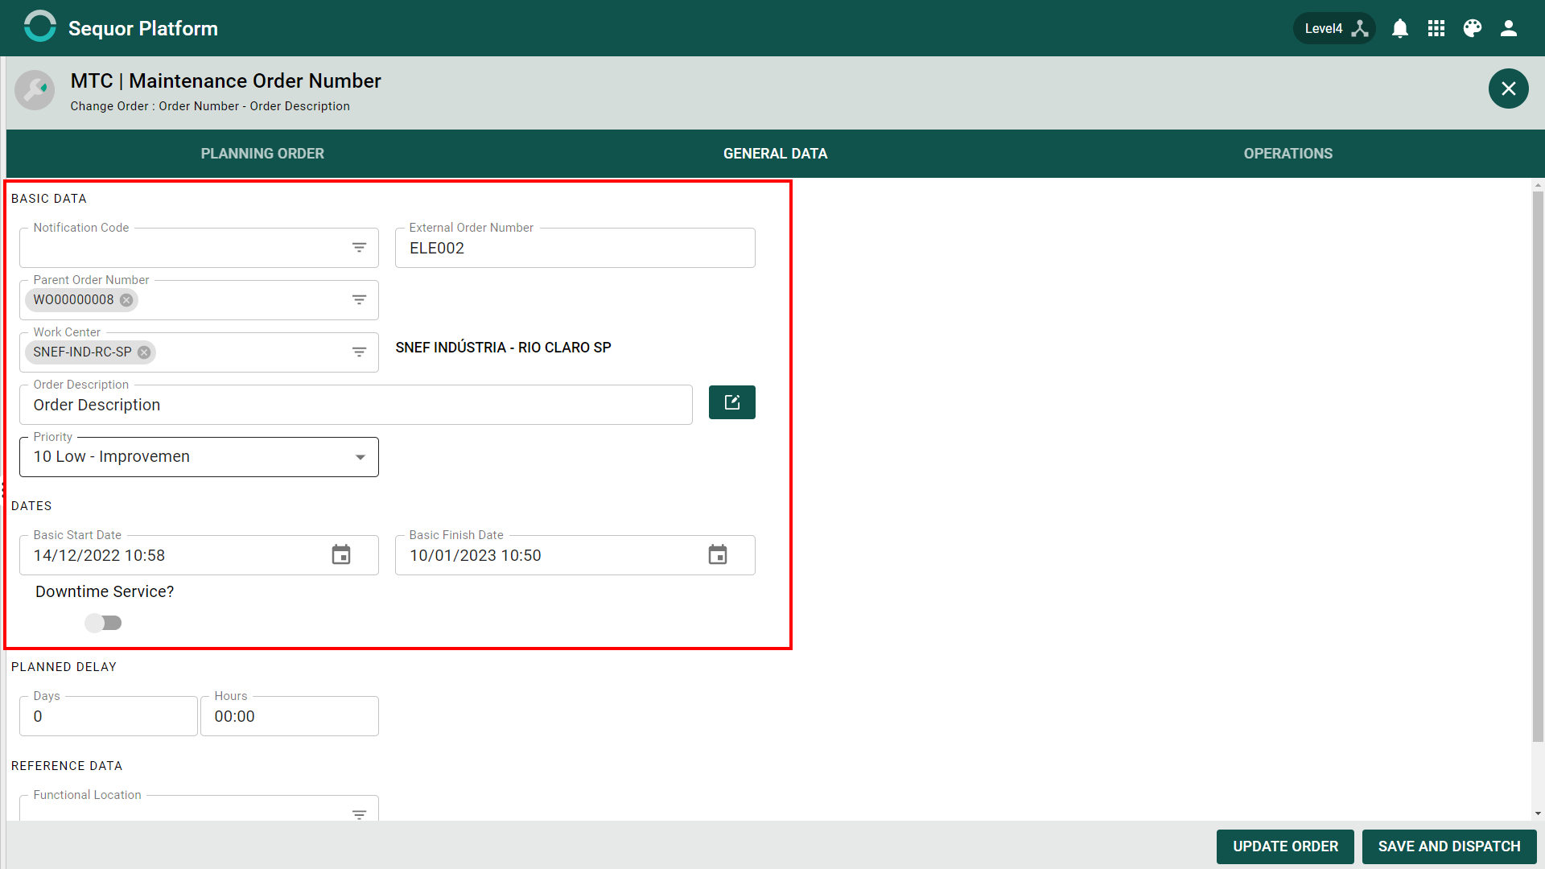The height and width of the screenshot is (869, 1545).
Task: Click the SNEF INDÚSTRIA - RIO CLARO SP text
Action: tap(503, 348)
